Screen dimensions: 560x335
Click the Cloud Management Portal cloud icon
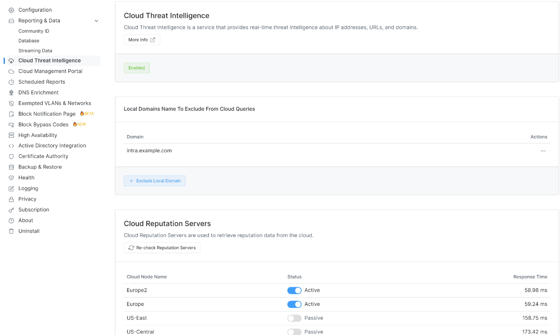coord(11,71)
